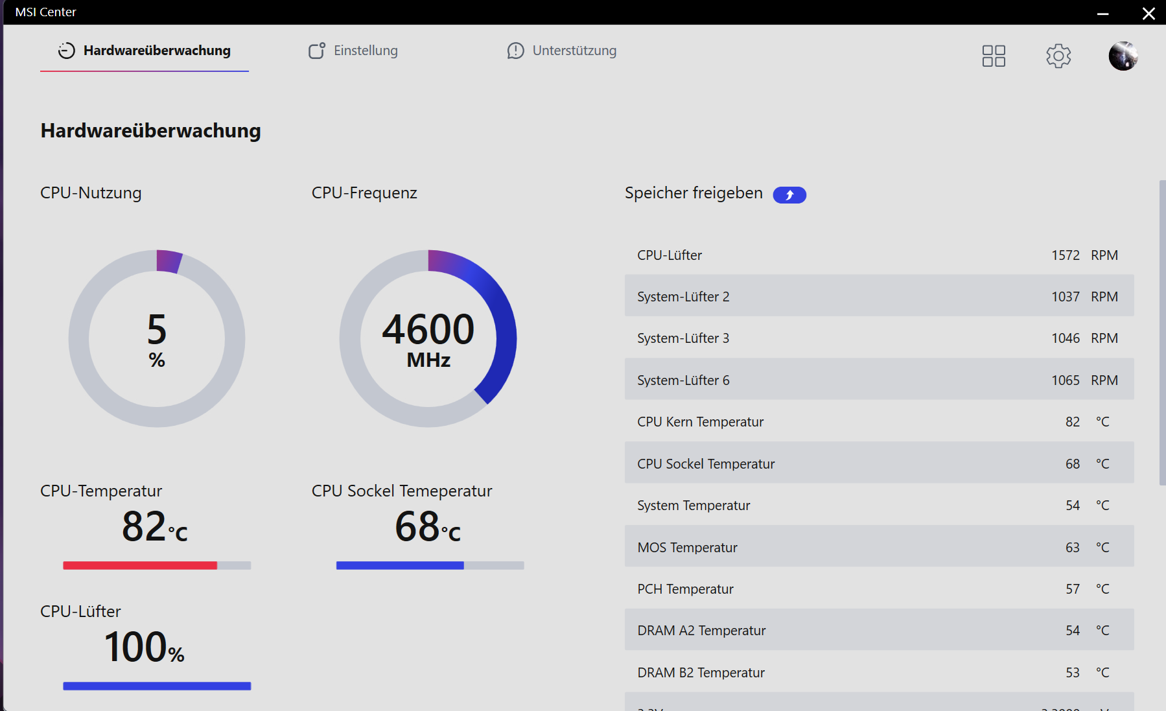Screen dimensions: 1166x711
Task: Open the user profile avatar
Action: click(x=1123, y=56)
